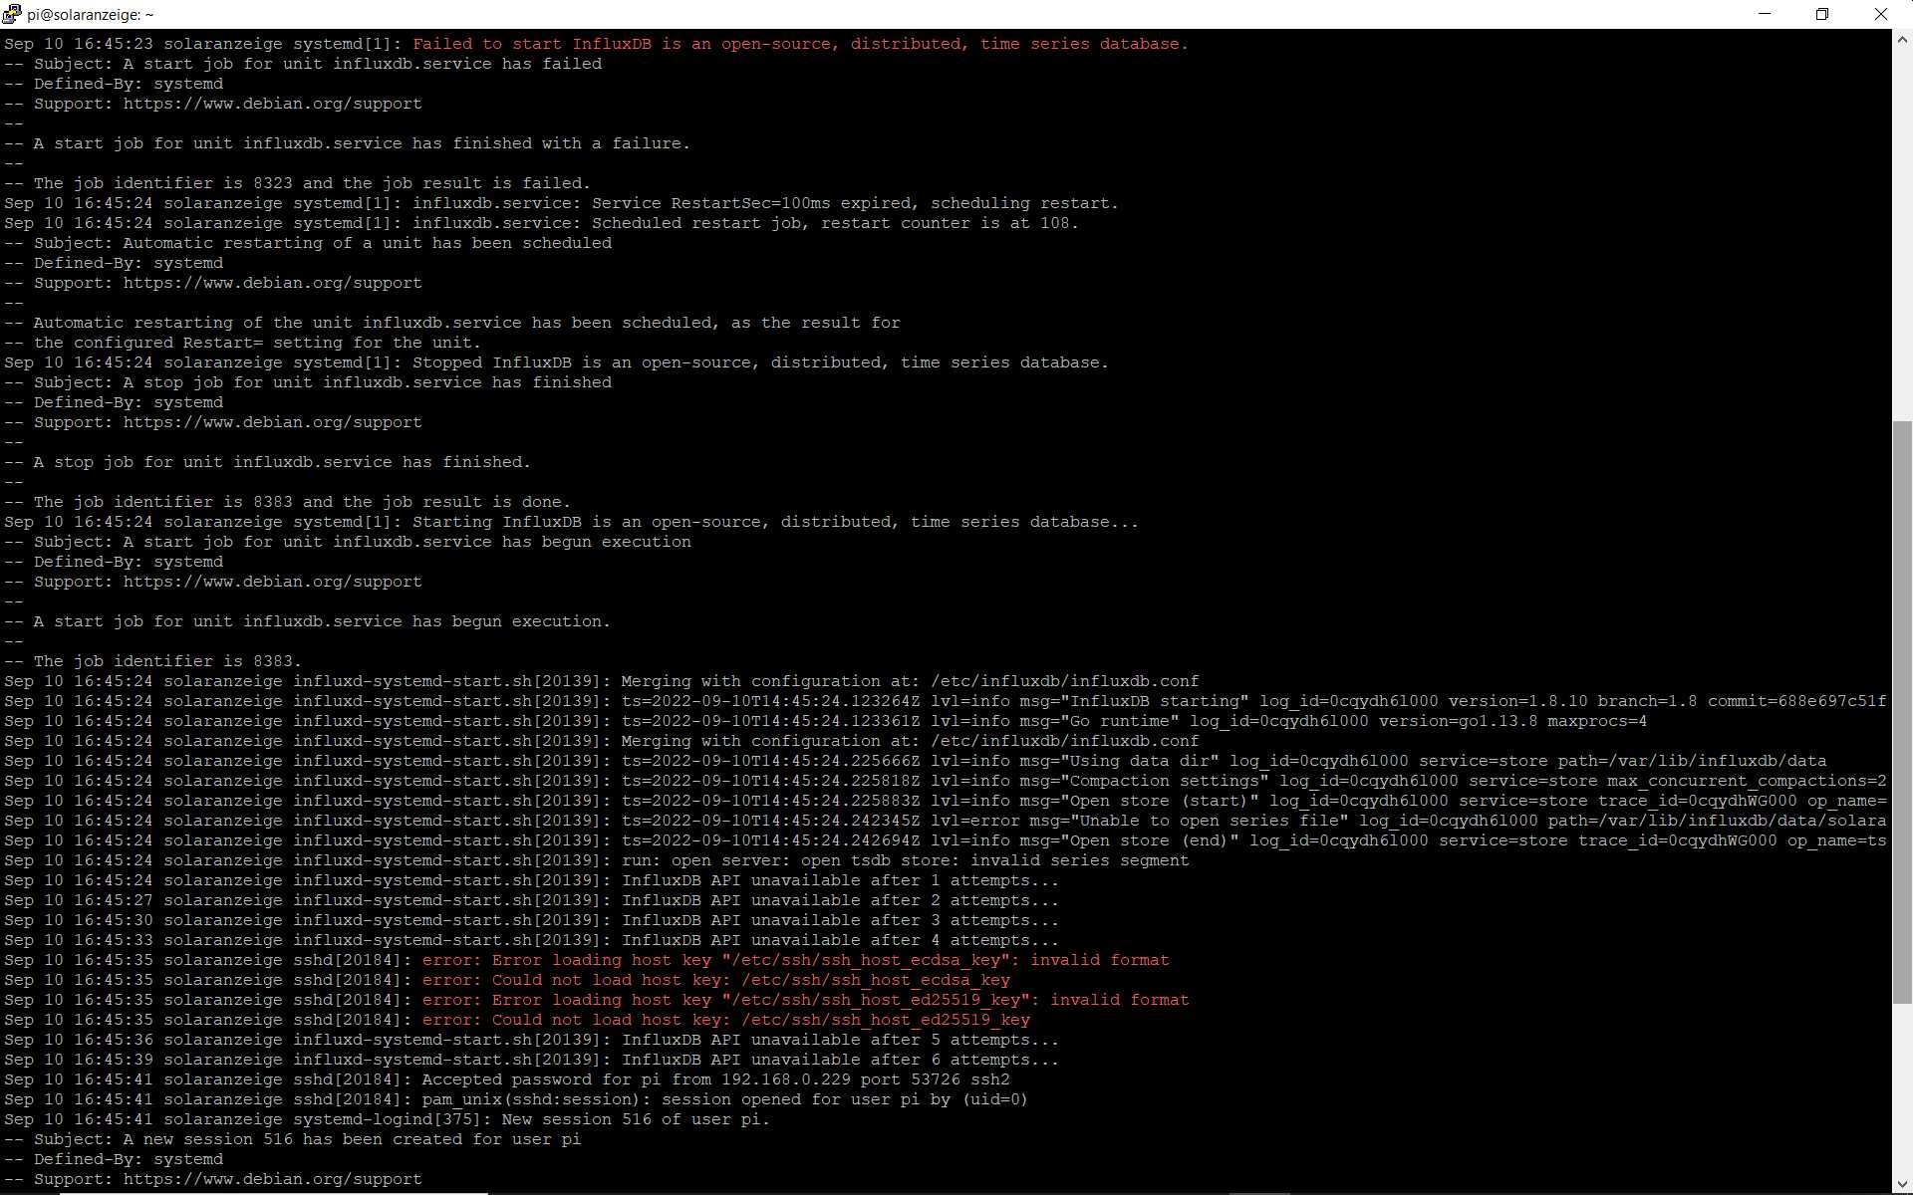Click the scrollbar down arrow

[x=1901, y=1183]
